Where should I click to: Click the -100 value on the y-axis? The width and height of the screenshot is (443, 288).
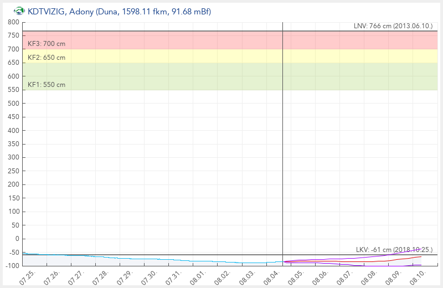pos(12,266)
